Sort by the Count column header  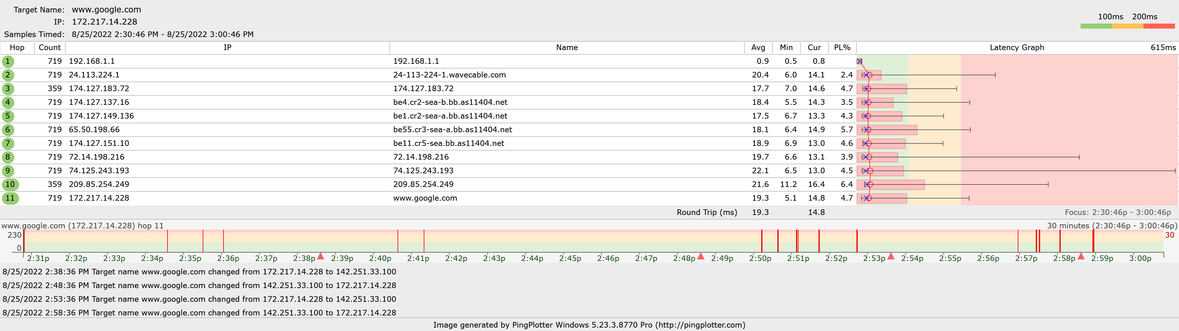tap(50, 48)
